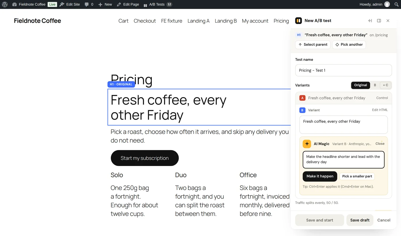Click 'Two bags a fortnight' description
Screen dimensions: 401x236
pos(200,201)
